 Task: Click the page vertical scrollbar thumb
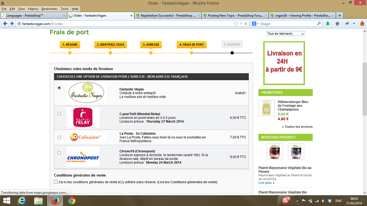click(x=364, y=89)
